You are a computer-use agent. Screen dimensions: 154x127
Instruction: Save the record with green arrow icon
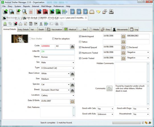5,24
